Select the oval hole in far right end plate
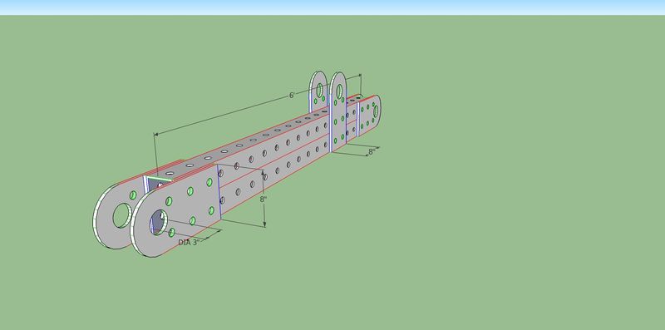Viewport: 665px width, 330px height. click(x=376, y=111)
